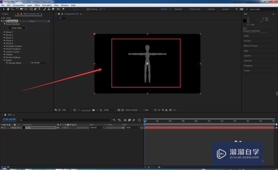The image size is (278, 170).
Task: Click the Scene Setup button
Action: tap(17, 28)
